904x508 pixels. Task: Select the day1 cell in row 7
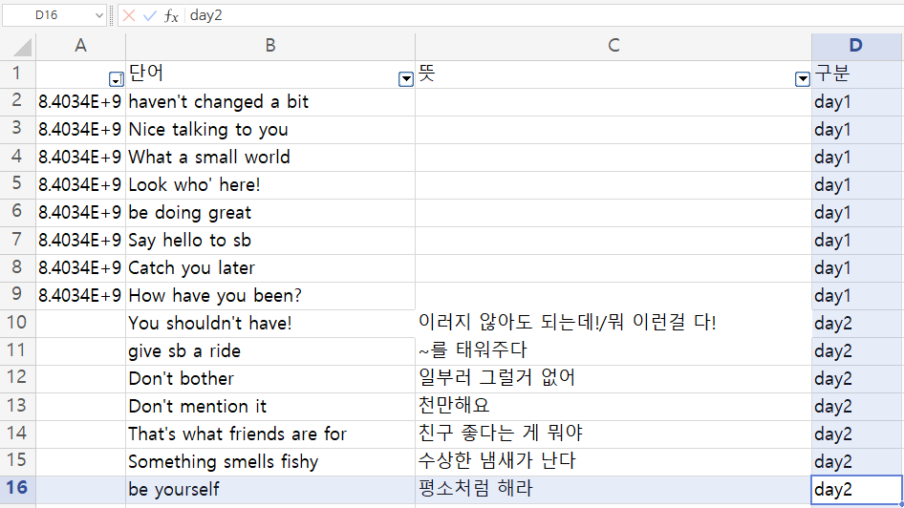pyautogui.click(x=857, y=240)
